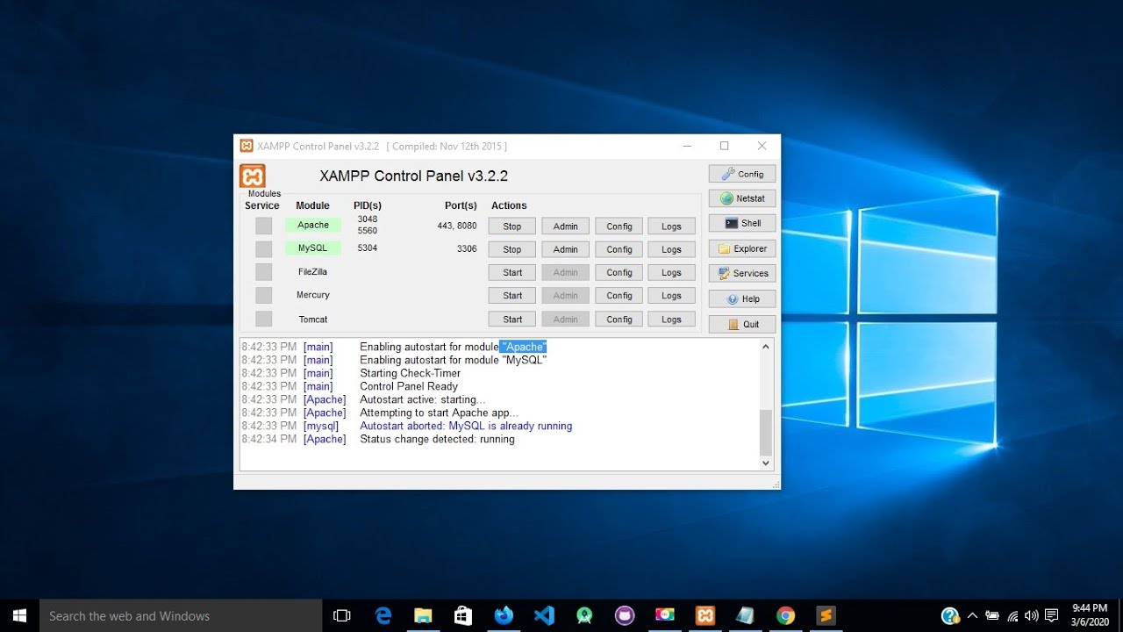View Logs for Apache

click(672, 226)
